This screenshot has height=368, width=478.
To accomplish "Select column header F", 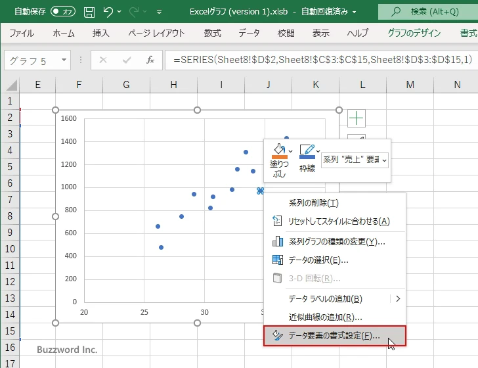I will 79,84.
